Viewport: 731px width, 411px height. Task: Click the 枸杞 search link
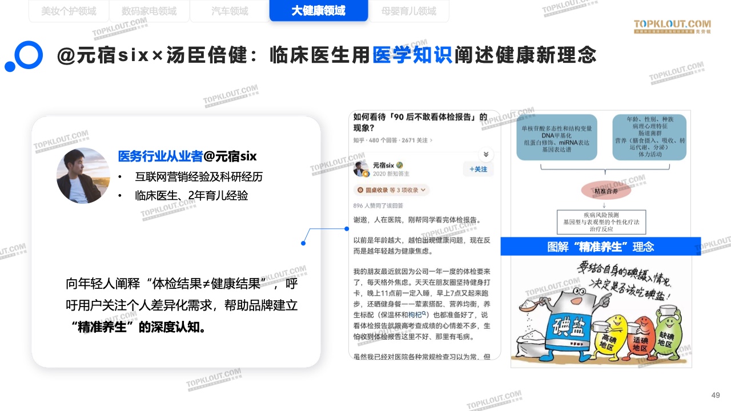pos(417,315)
